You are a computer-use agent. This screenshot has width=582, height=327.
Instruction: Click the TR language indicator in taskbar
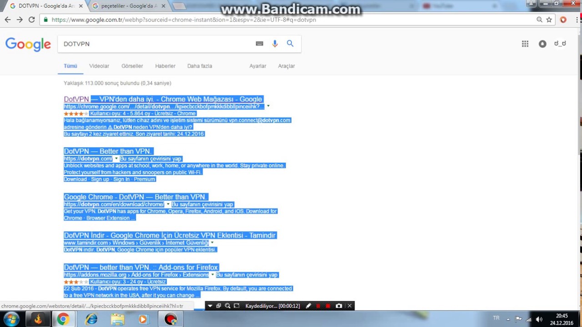[x=496, y=318]
